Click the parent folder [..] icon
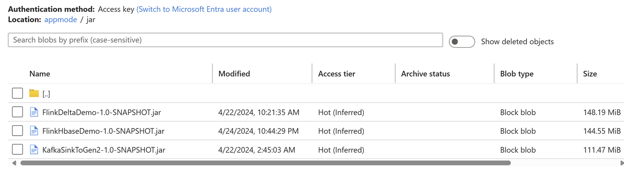624x170 pixels. coord(34,93)
